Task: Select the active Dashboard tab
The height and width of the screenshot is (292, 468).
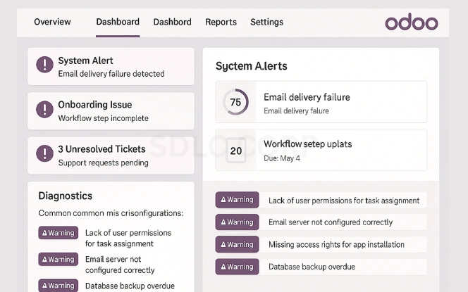Action: [118, 22]
